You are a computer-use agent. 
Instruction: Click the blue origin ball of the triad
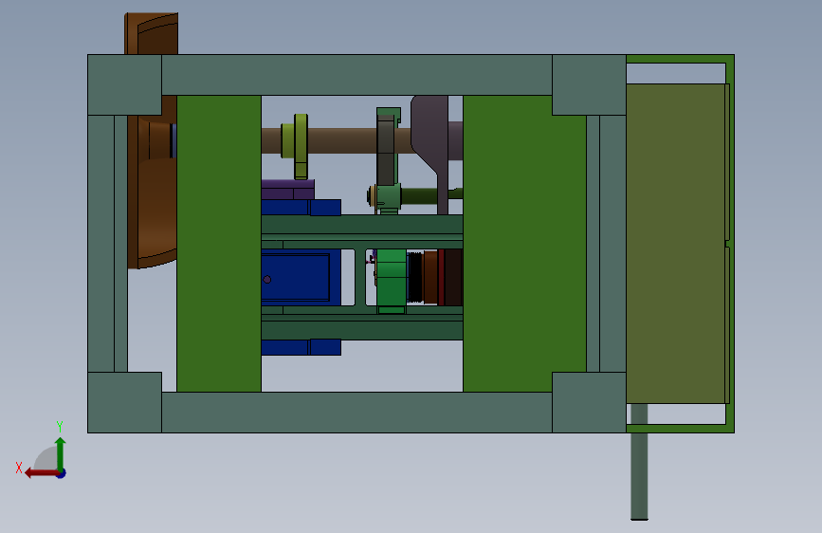click(x=62, y=473)
